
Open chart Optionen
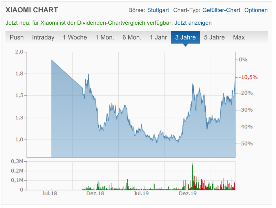pyautogui.click(x=256, y=10)
